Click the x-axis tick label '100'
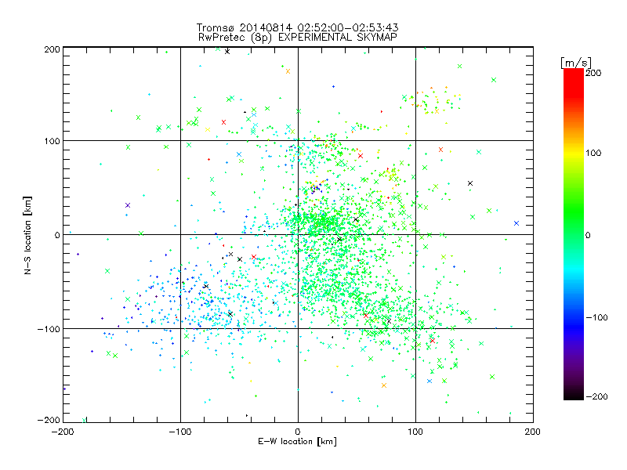Viewport: 627px width, 470px height. (415, 432)
